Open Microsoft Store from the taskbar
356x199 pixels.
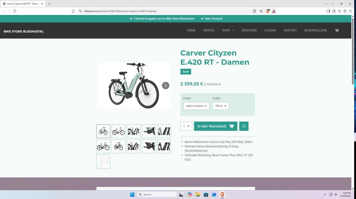point(206,194)
